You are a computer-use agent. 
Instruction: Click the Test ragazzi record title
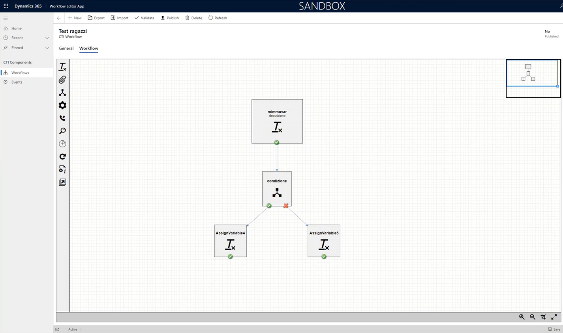73,31
